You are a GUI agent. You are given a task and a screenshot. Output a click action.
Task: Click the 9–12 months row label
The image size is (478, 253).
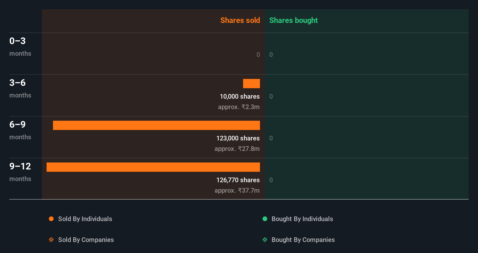[20, 172]
